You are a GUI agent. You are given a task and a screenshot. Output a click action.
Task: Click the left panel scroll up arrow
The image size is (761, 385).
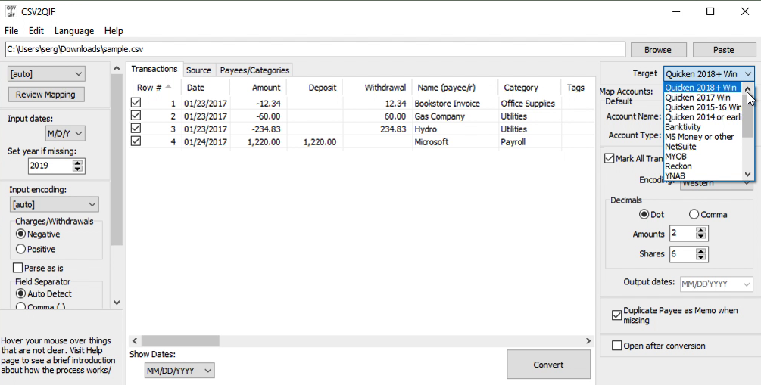[x=117, y=68]
